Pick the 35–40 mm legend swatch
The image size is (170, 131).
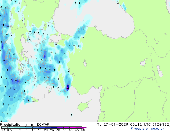click(66, 128)
